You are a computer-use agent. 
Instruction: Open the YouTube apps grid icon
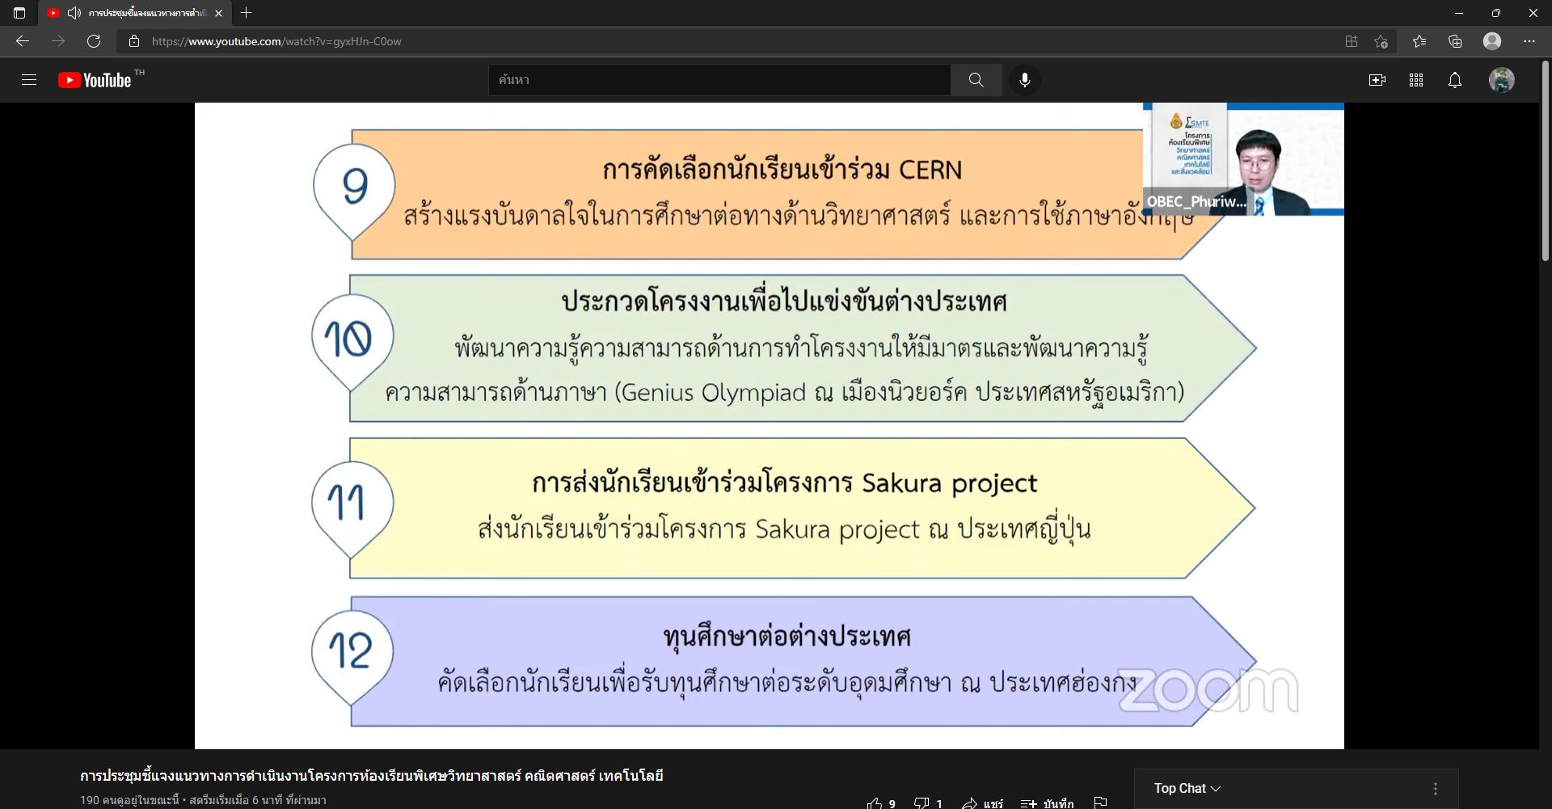(1416, 80)
